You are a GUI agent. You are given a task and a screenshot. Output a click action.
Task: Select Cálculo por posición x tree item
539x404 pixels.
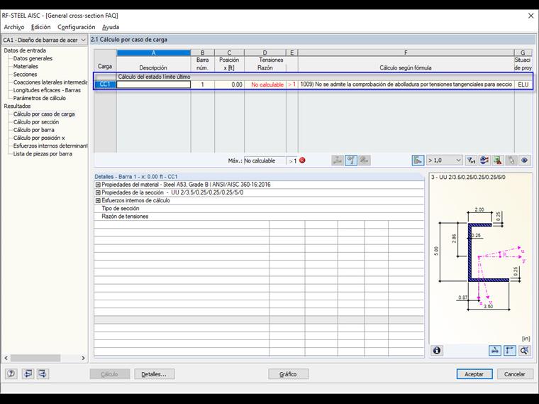(x=39, y=138)
